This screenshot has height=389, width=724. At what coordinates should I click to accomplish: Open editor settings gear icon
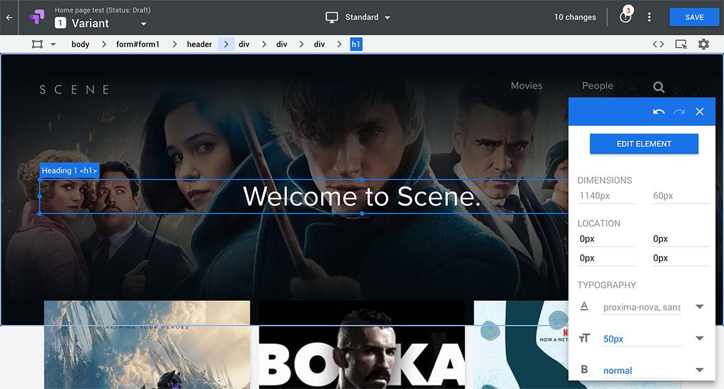[703, 44]
